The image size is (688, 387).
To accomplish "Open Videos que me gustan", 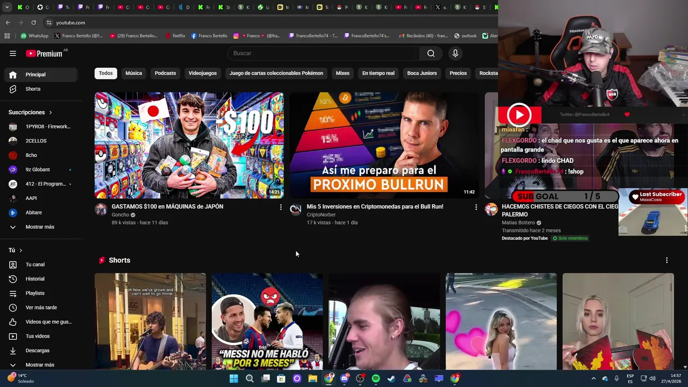I will [x=41, y=322].
